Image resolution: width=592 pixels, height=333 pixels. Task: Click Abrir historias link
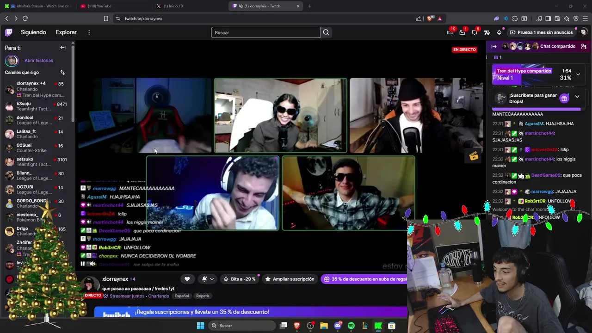(38, 61)
